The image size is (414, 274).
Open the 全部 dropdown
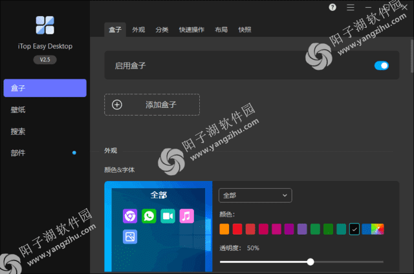256,195
